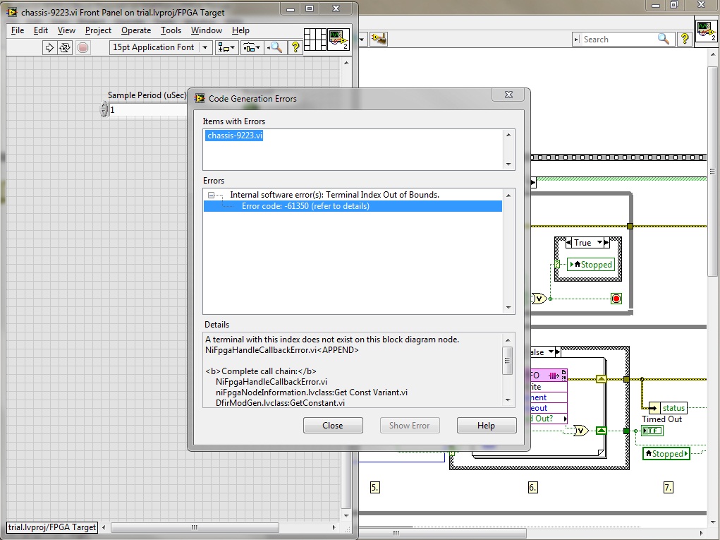Click the Errors list scroll down arrow

coord(508,308)
